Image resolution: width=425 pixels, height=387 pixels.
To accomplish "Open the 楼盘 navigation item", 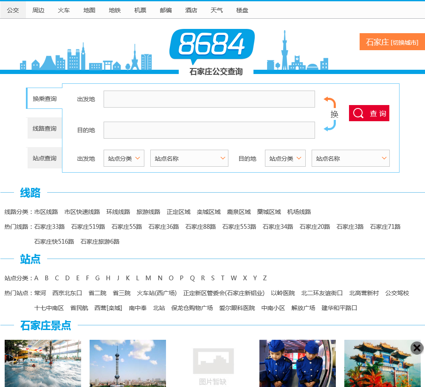I will pos(242,10).
